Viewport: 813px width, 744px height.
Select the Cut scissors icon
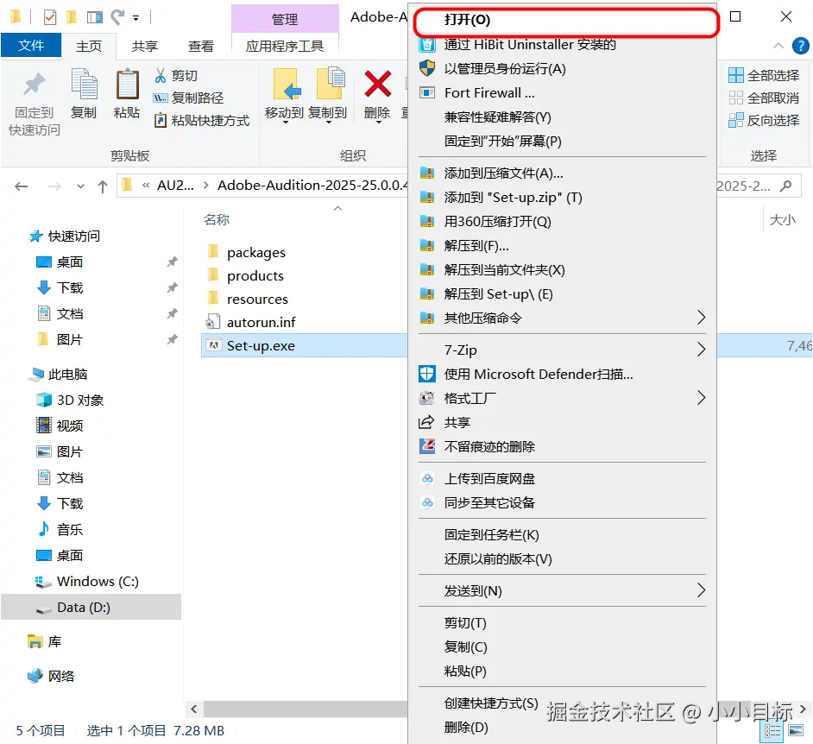point(161,76)
